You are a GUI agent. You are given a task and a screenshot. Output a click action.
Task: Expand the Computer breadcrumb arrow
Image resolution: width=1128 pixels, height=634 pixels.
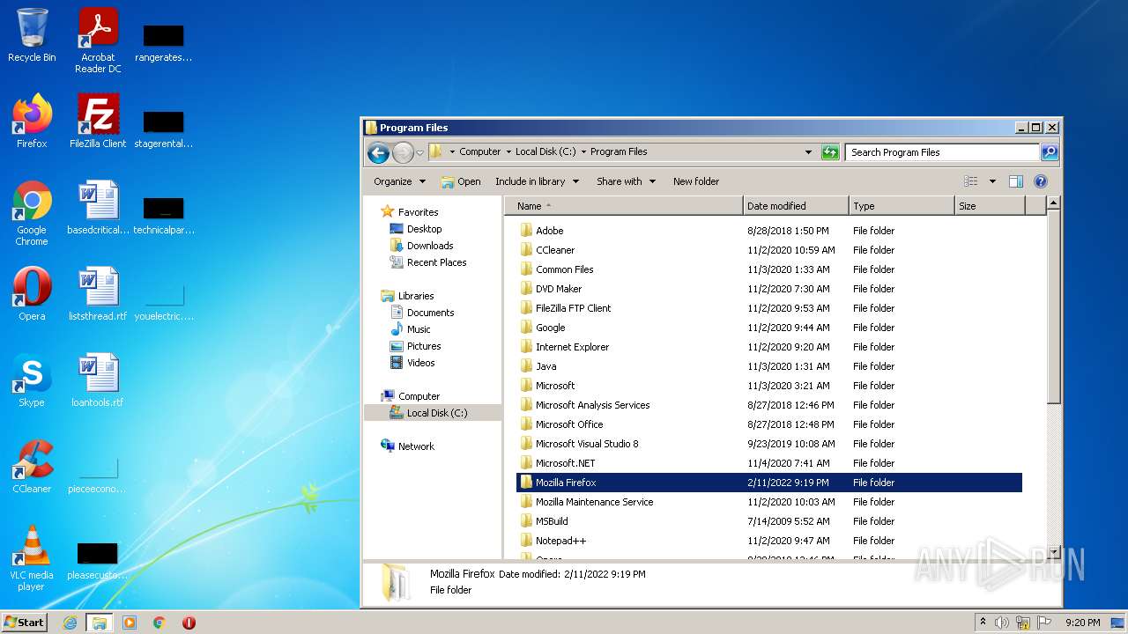[x=508, y=152]
